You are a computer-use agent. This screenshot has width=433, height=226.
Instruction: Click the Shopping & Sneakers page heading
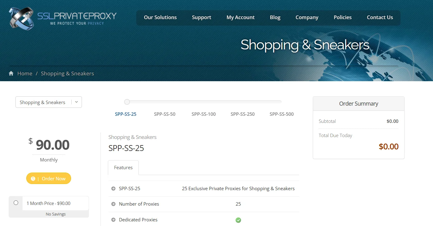pyautogui.click(x=305, y=45)
